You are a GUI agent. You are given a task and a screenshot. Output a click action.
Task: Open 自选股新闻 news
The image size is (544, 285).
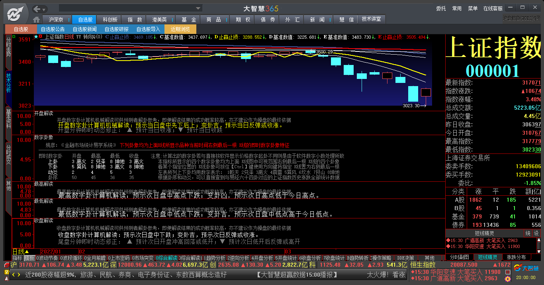tap(84, 29)
